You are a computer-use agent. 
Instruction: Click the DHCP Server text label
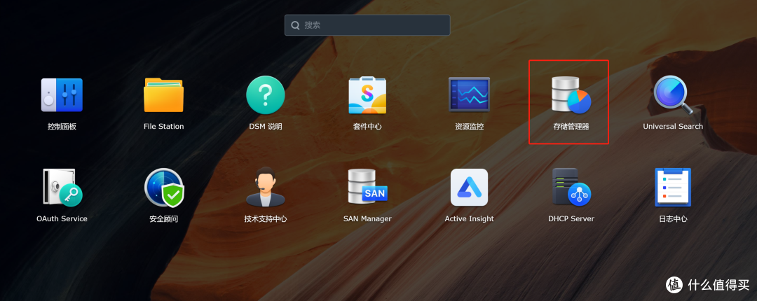click(x=571, y=218)
